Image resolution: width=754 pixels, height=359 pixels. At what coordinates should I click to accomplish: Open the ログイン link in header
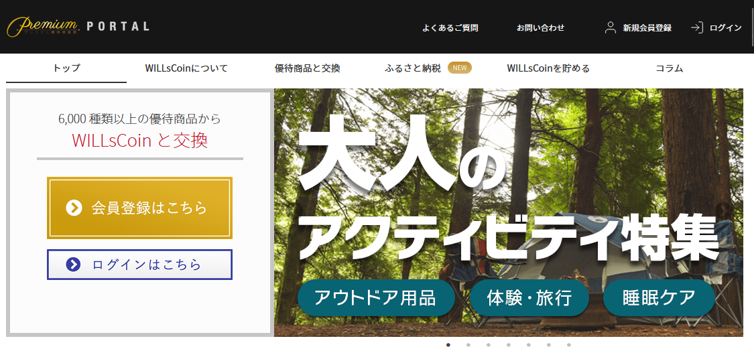click(725, 28)
